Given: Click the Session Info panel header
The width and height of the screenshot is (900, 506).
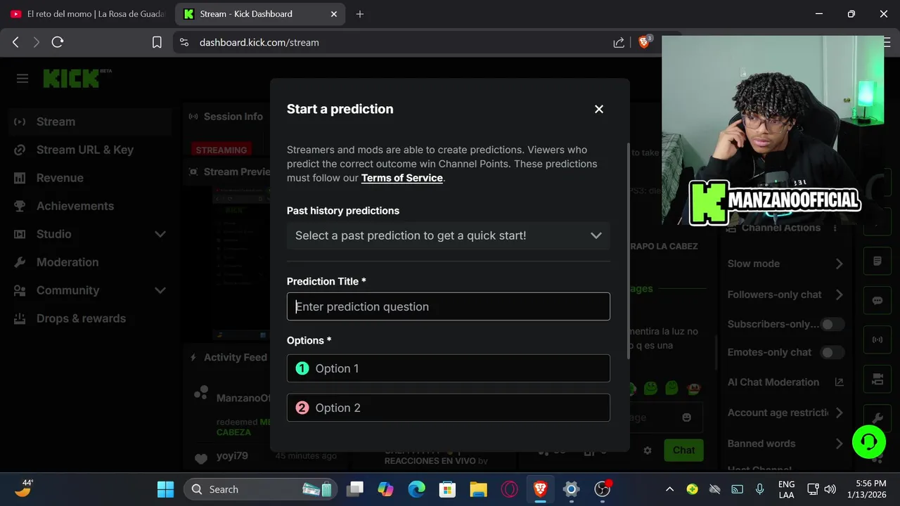Looking at the screenshot, I should (226, 117).
